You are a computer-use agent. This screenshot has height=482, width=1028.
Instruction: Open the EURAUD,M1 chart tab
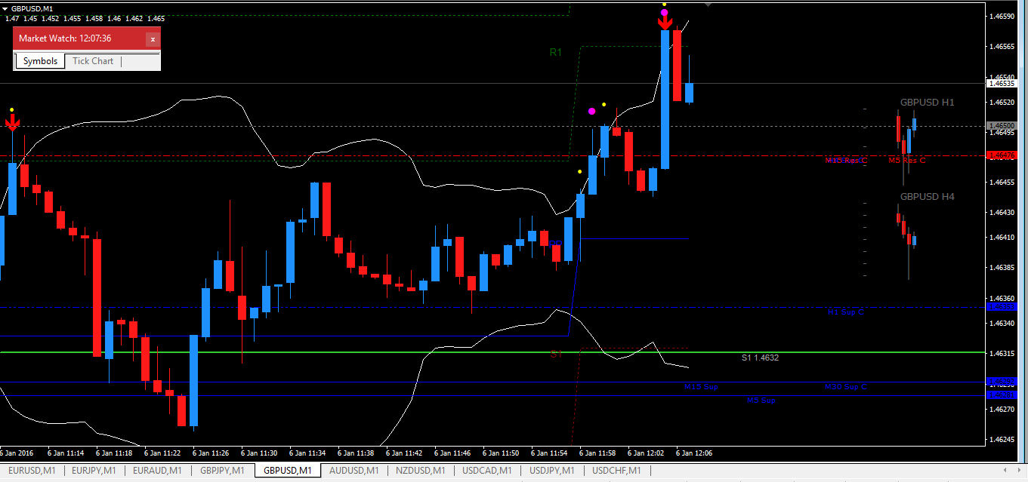point(158,471)
